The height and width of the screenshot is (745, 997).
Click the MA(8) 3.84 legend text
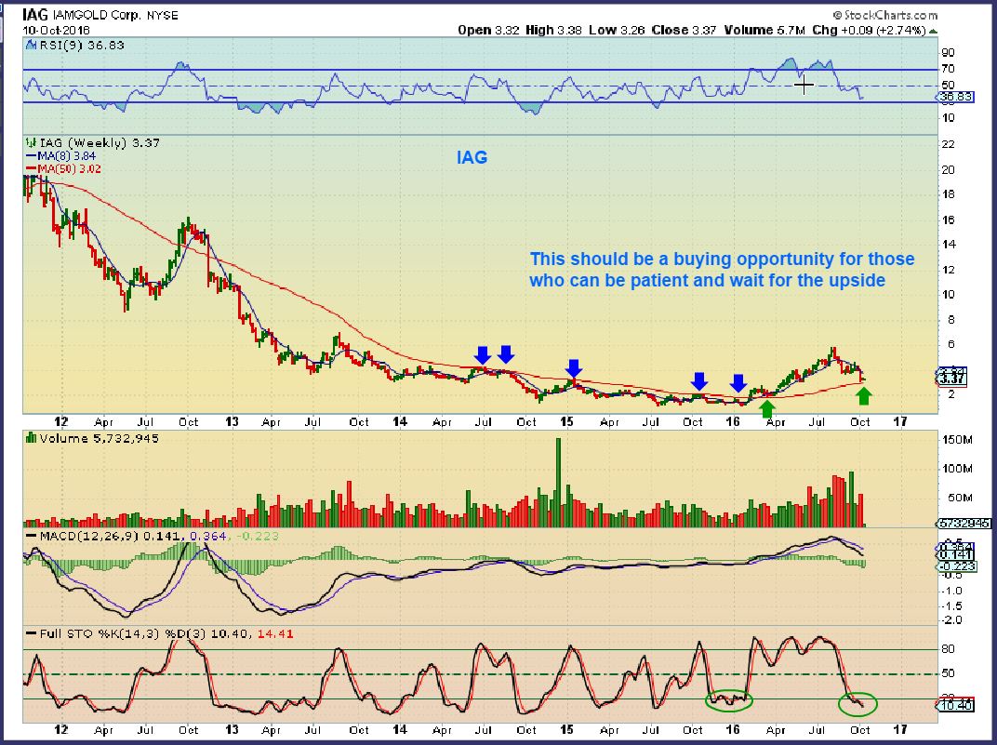click(66, 156)
